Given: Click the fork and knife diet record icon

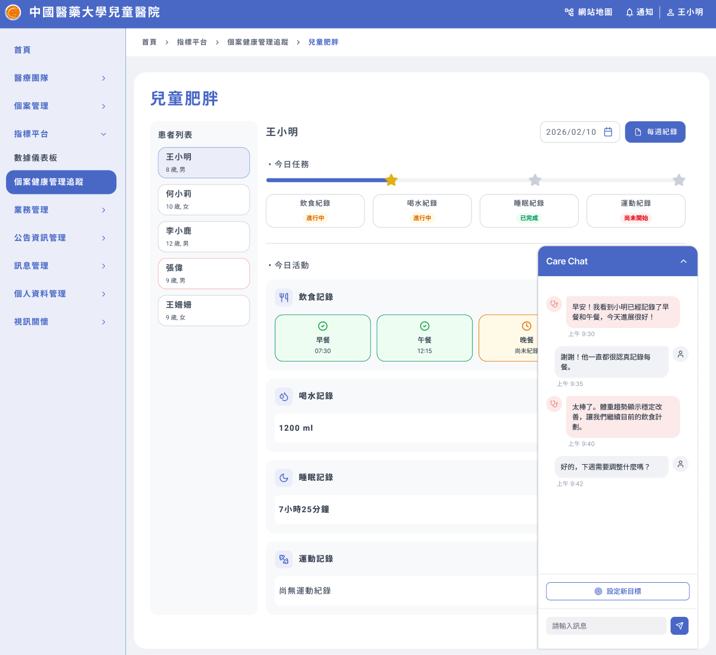Looking at the screenshot, I should click(x=284, y=297).
